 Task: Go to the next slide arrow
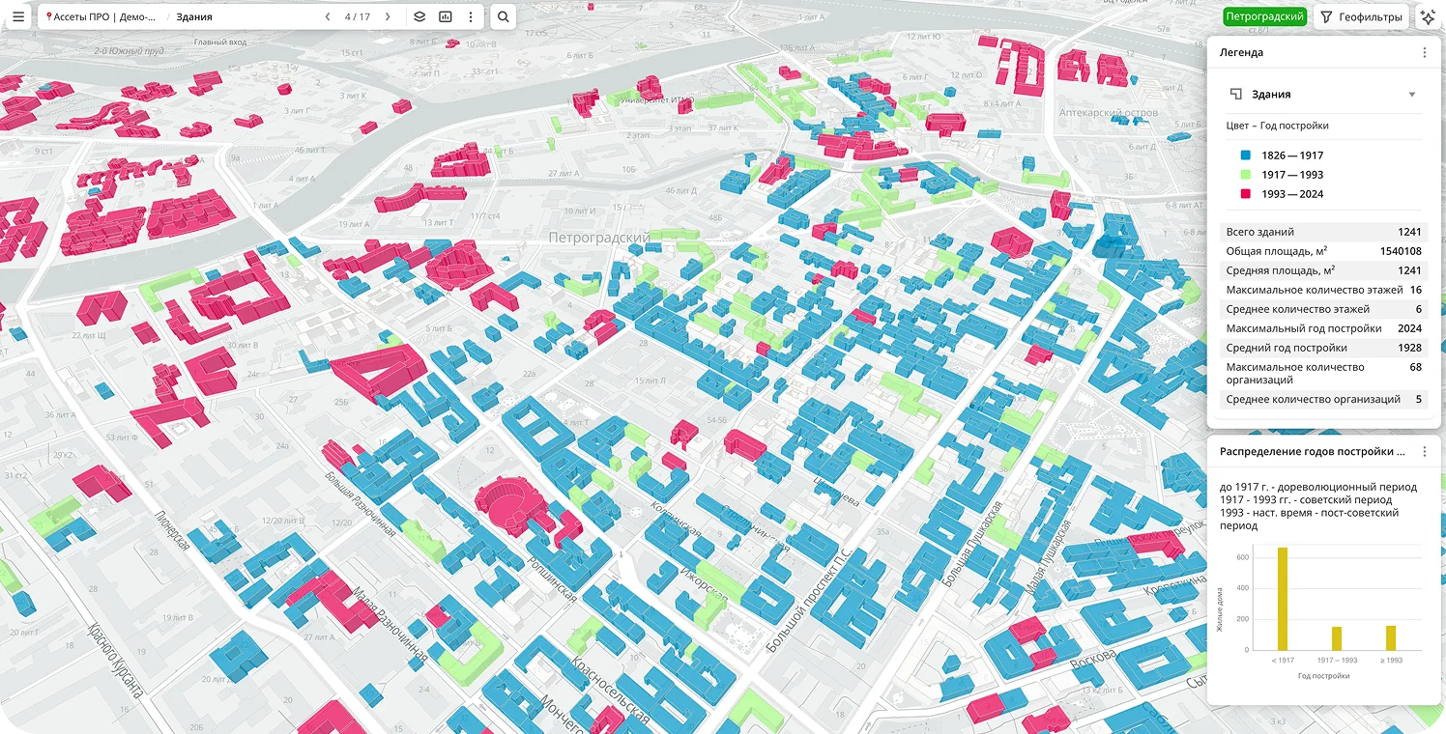388,16
